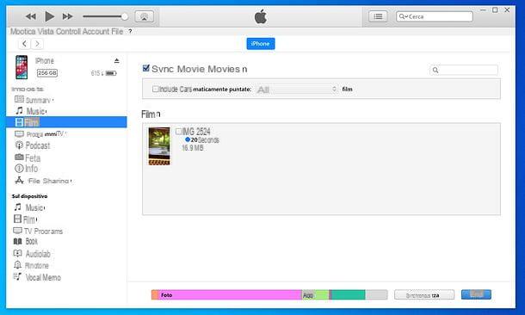Open Info in the sidebar
Image resolution: width=525 pixels, height=315 pixels.
tap(26, 169)
